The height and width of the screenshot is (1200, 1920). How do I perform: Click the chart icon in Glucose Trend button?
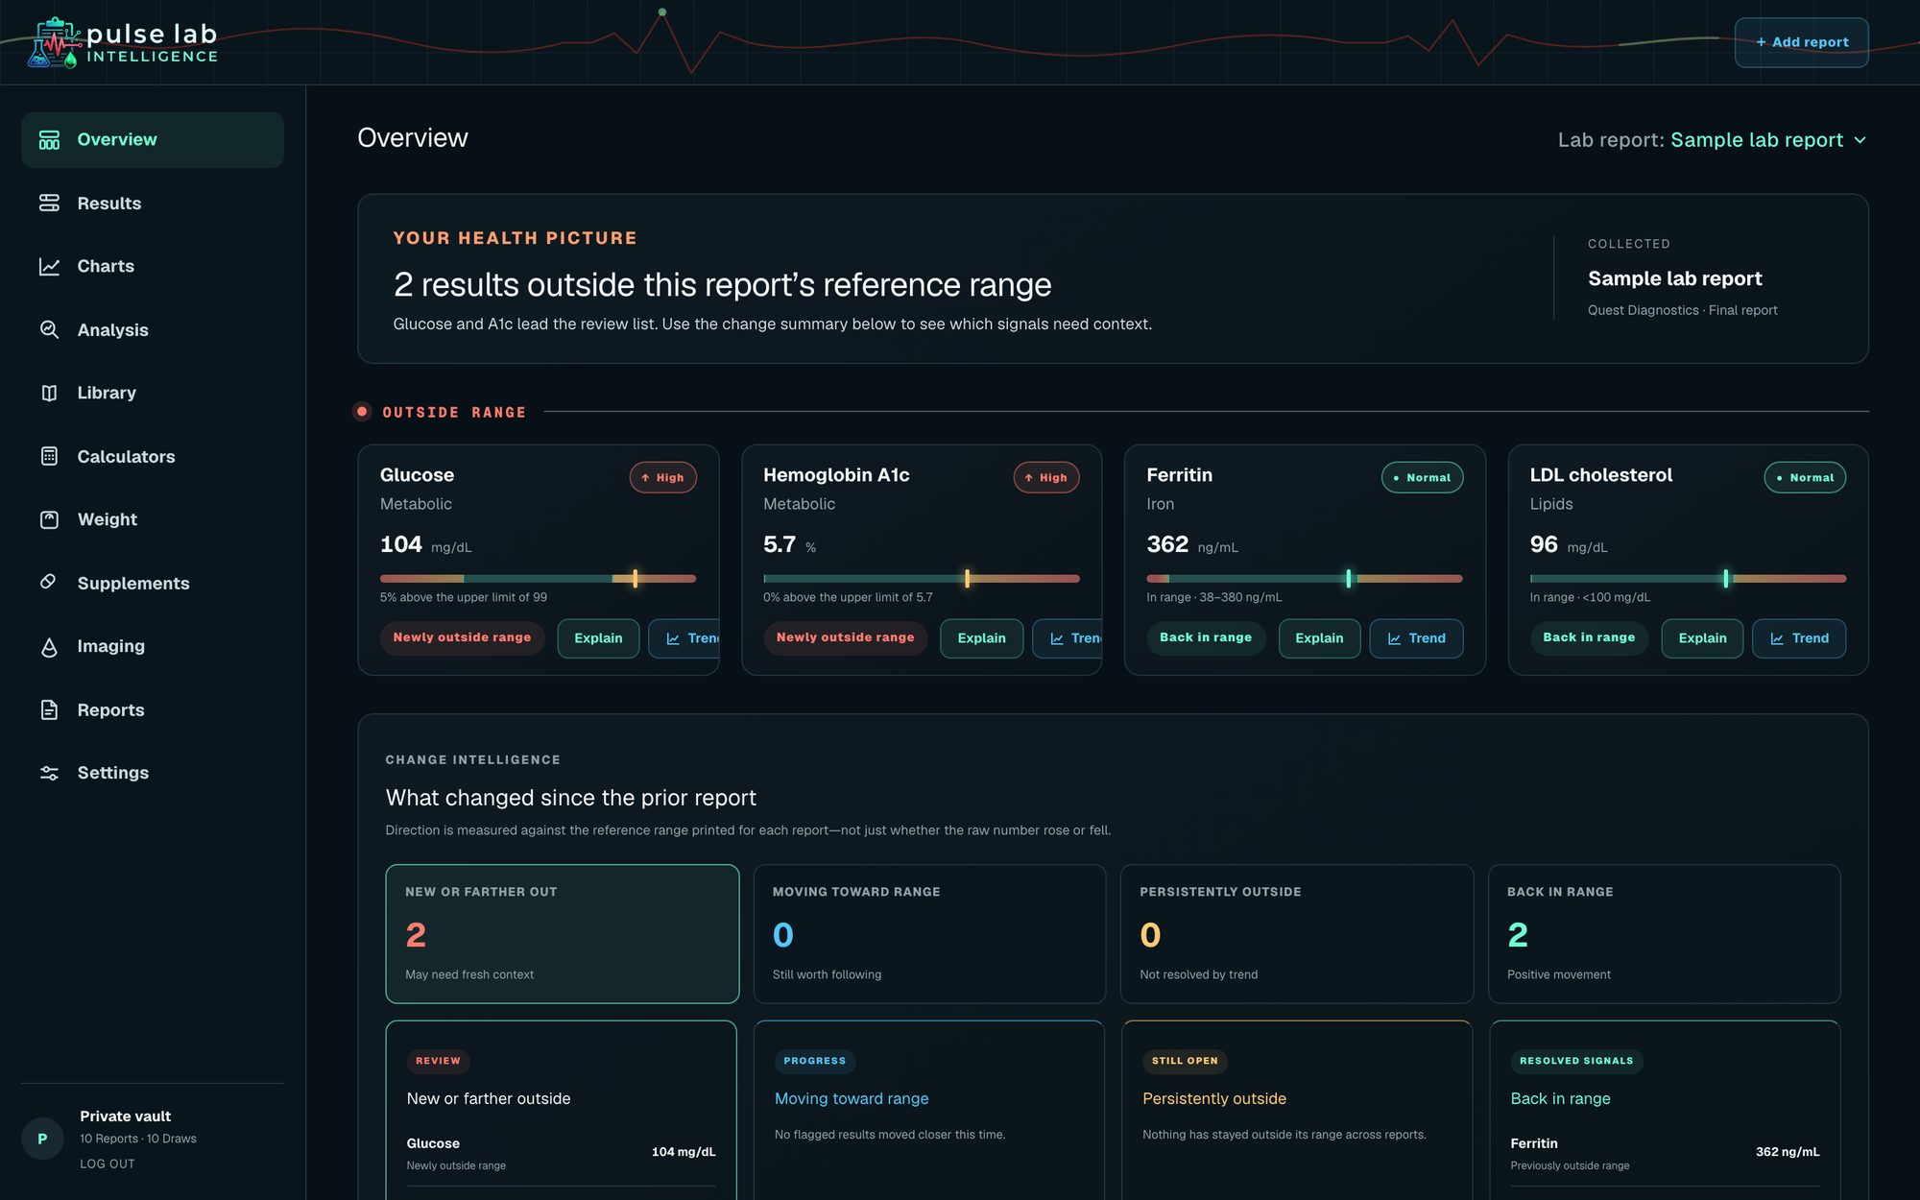click(673, 638)
